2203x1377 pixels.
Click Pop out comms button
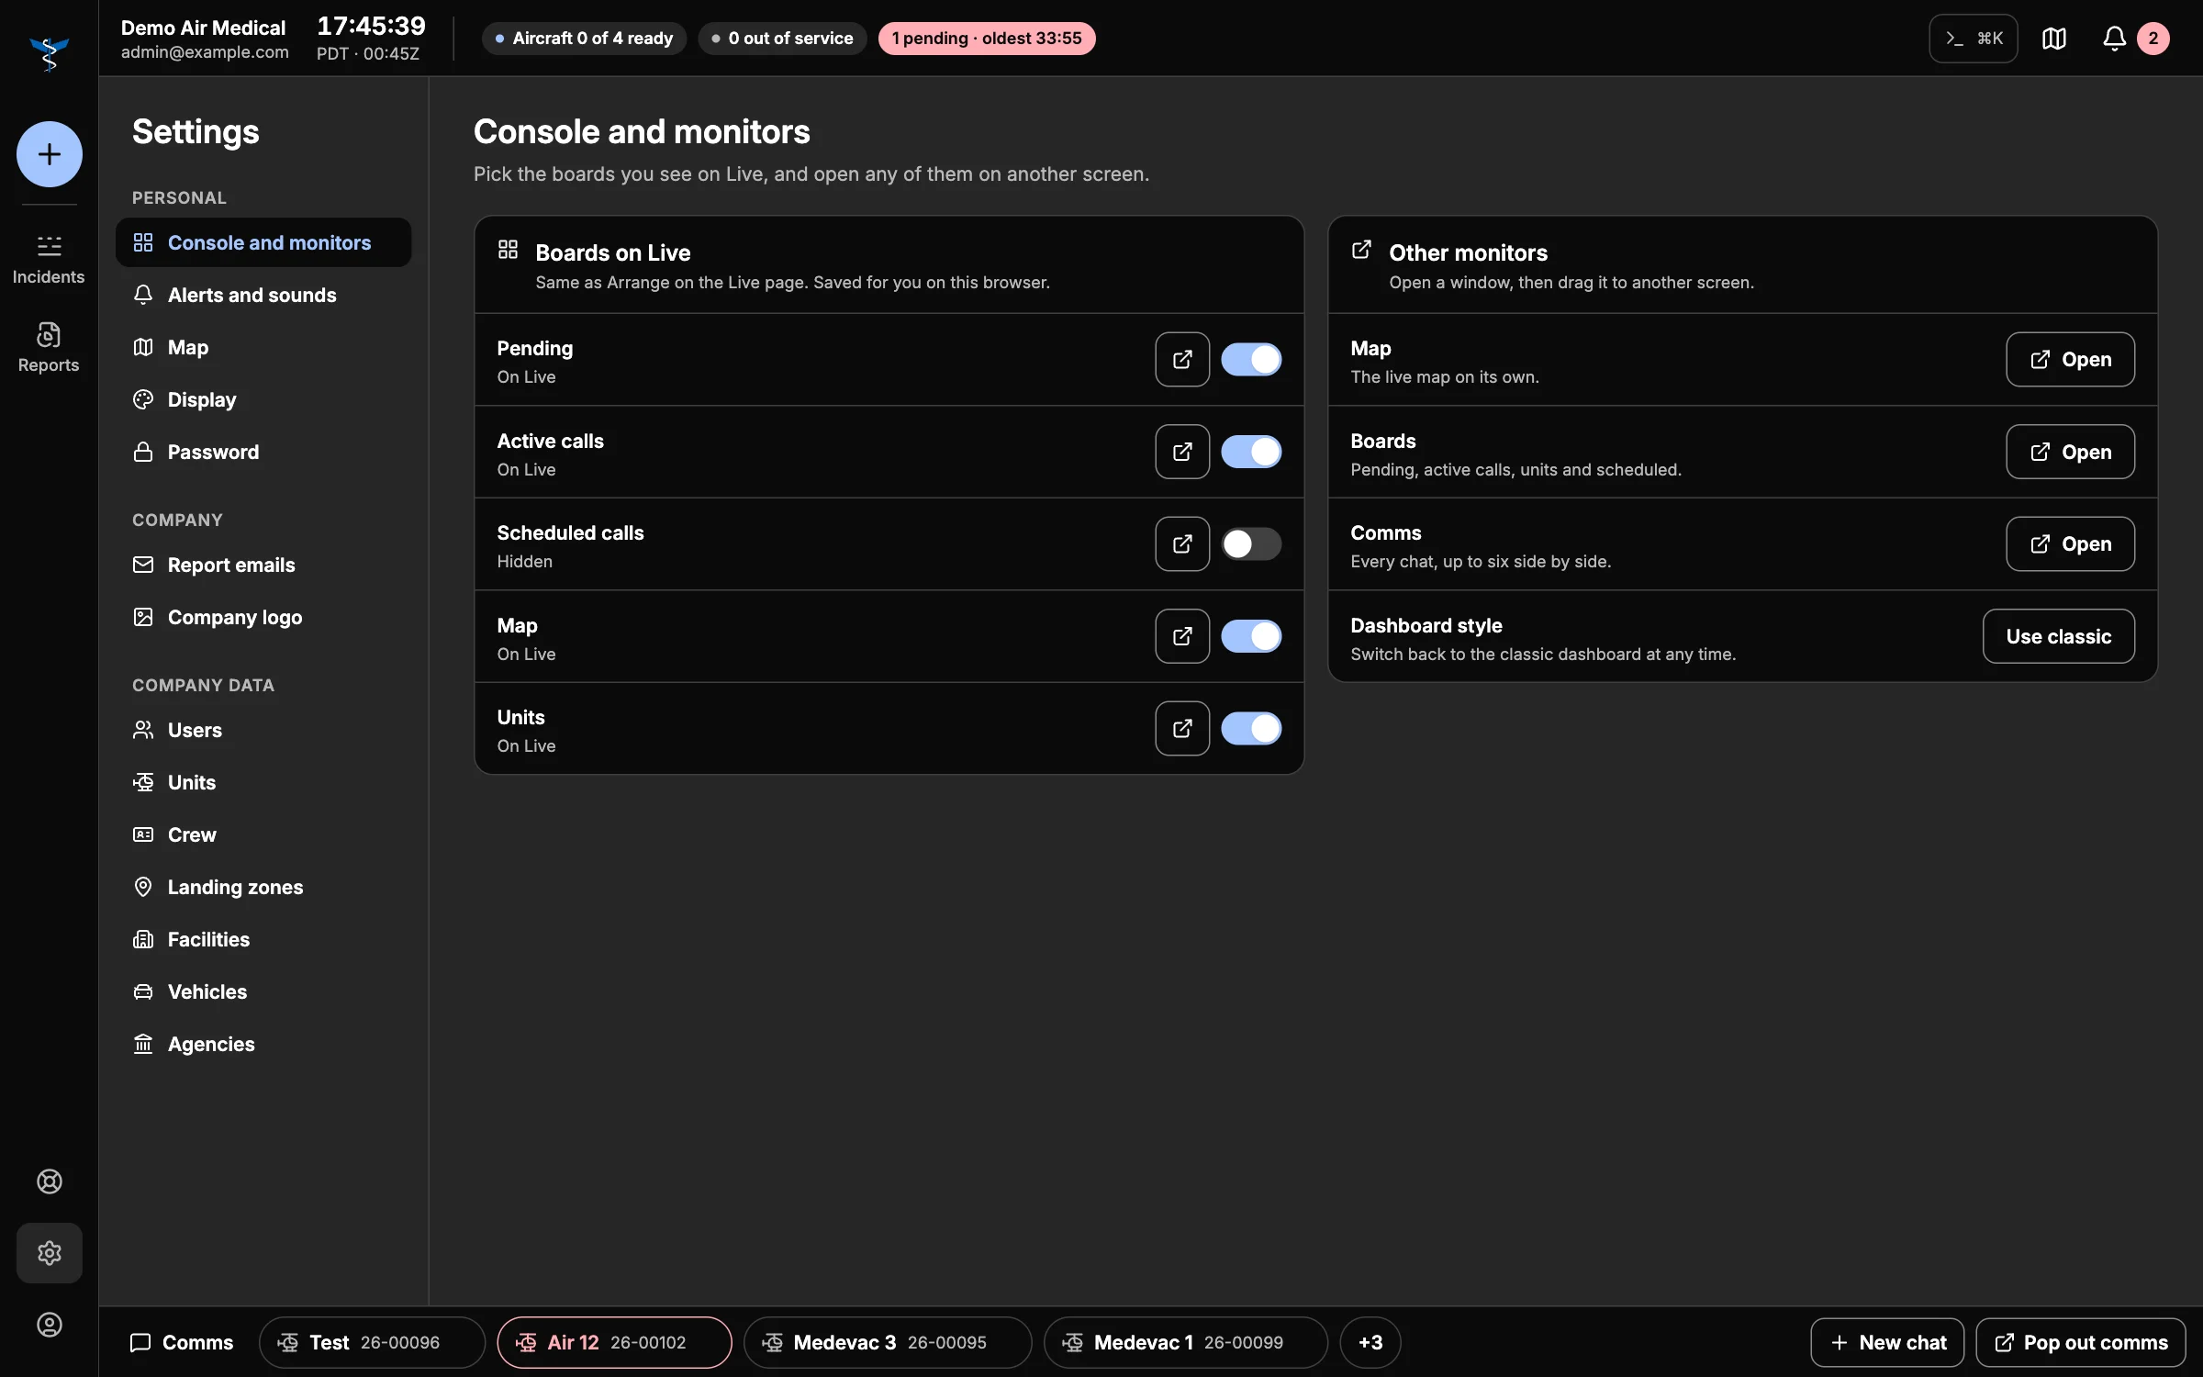point(2081,1342)
